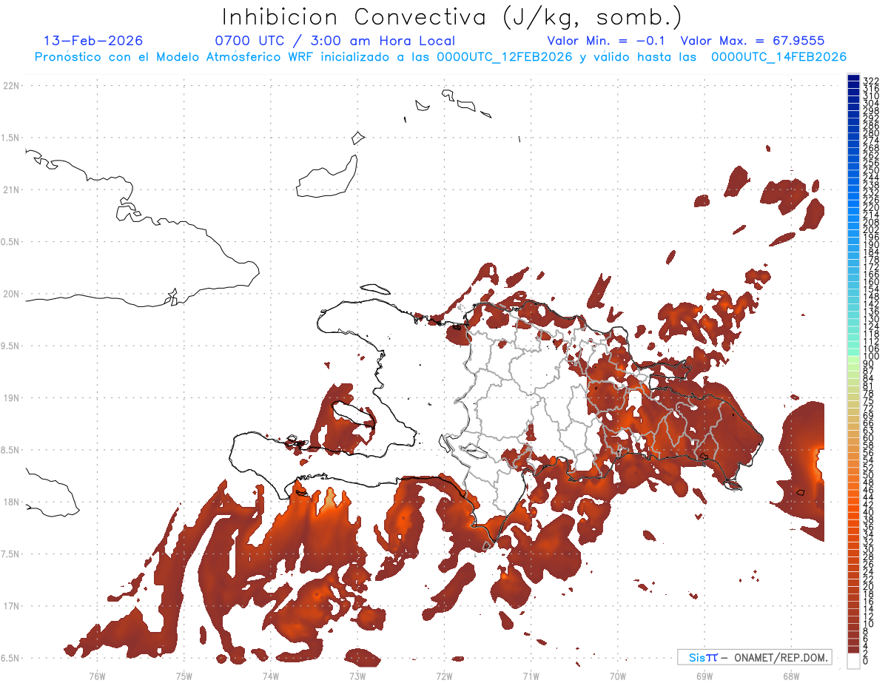This screenshot has width=888, height=686.
Task: Click the 'Valor Min. = -0.1' readout
Action: point(607,41)
